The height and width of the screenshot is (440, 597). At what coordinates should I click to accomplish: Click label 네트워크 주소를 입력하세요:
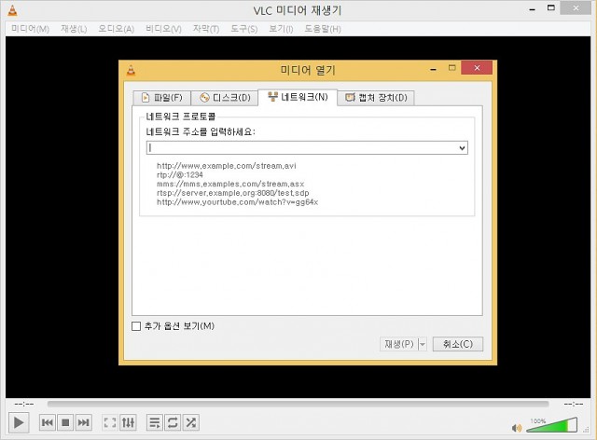(x=201, y=132)
